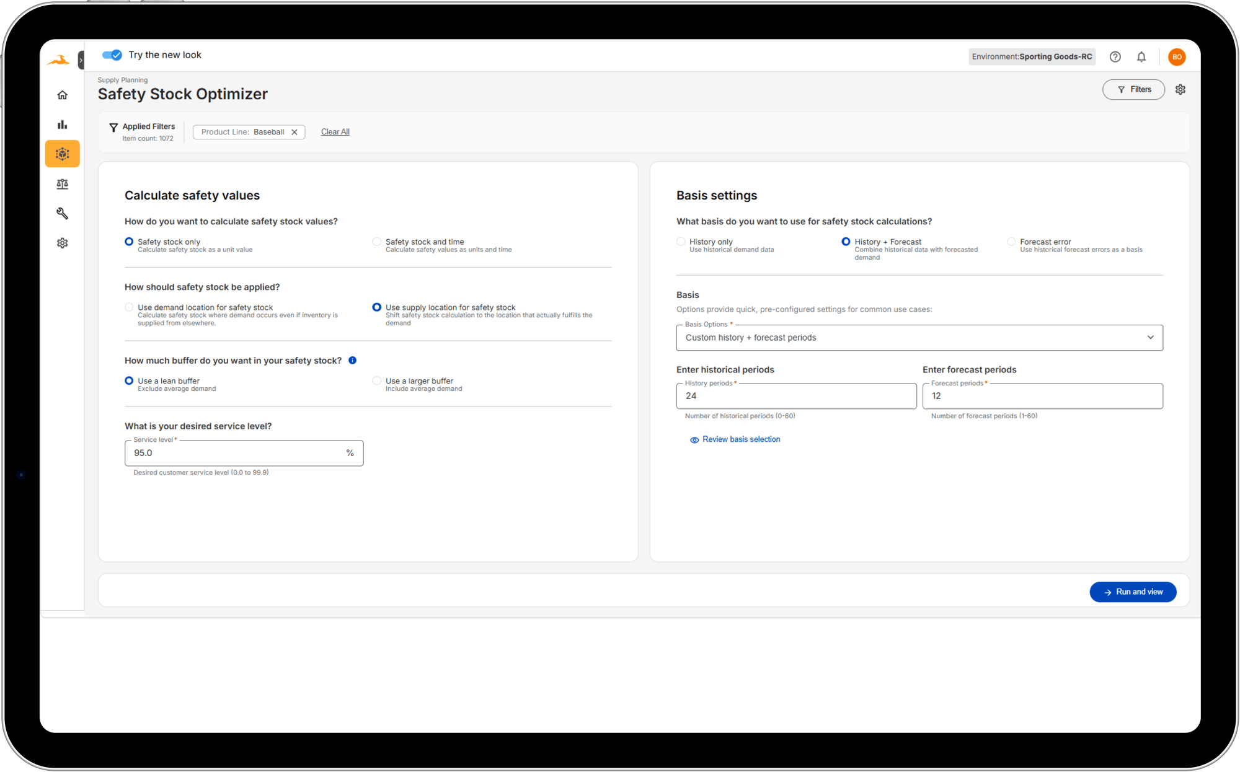This screenshot has width=1240, height=772.
Task: Click the Clear All link
Action: coord(335,132)
